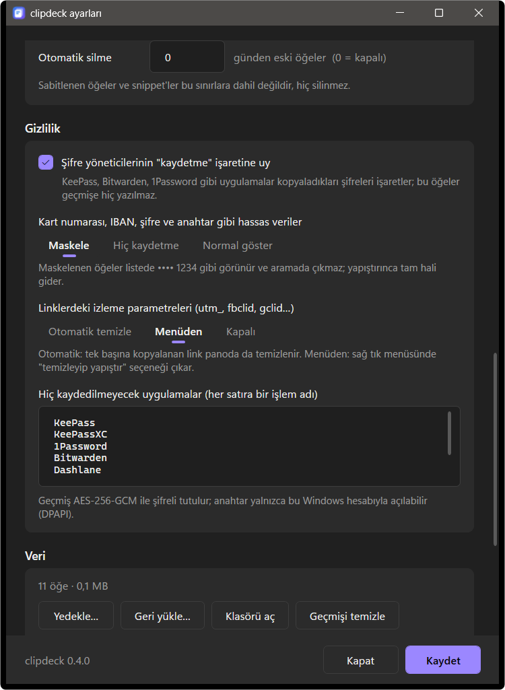Click the clipdeck 0.4.0 version label
This screenshot has width=505, height=690.
tap(57, 660)
